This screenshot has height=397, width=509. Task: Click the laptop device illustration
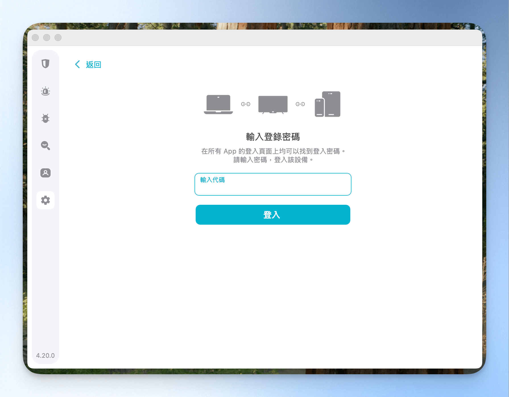218,104
